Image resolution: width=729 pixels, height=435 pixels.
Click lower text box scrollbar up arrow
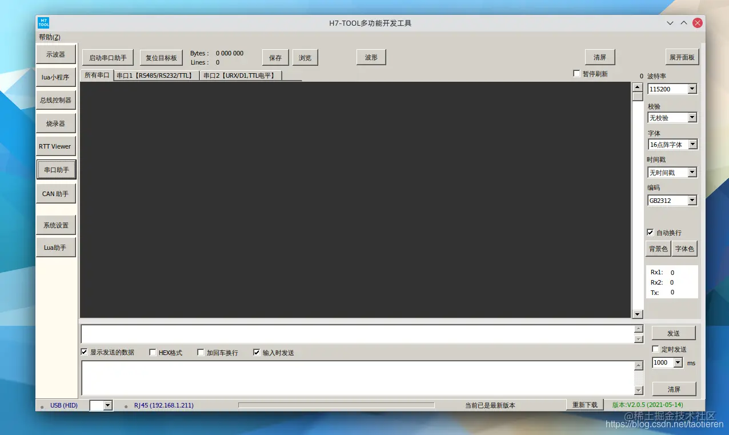pos(639,365)
